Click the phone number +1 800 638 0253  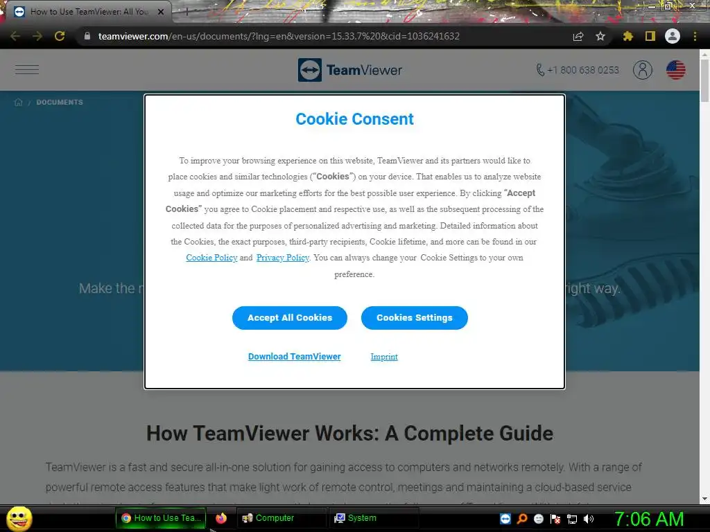(578, 70)
